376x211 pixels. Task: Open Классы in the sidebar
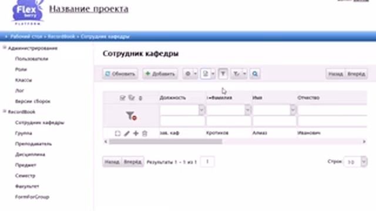point(23,80)
